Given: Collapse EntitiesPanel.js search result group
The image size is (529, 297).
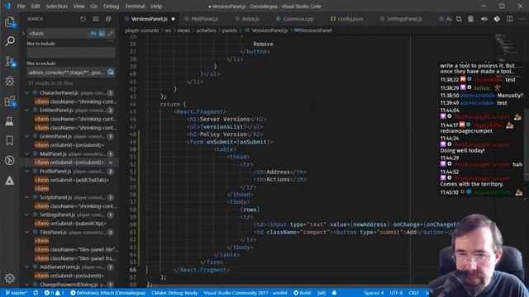Looking at the screenshot, I should [x=27, y=110].
